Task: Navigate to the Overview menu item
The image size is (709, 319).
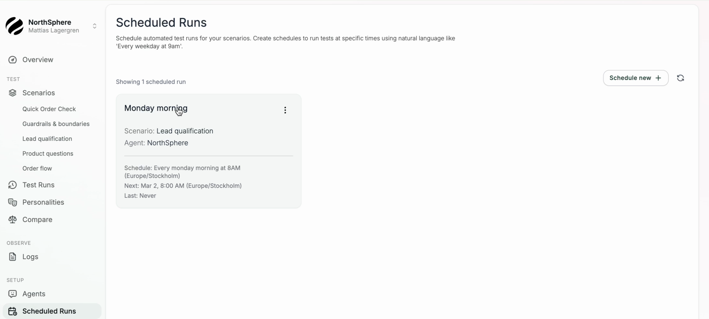Action: point(38,60)
